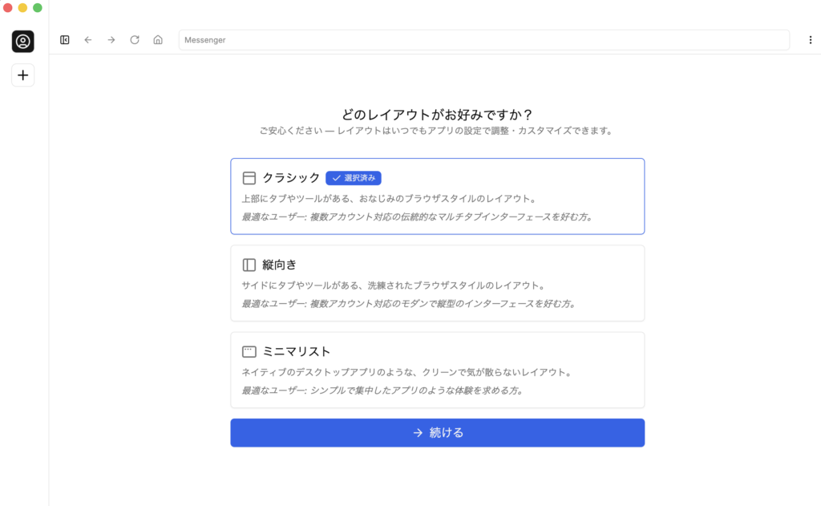Reload the page
This screenshot has height=506, width=821.
(x=135, y=40)
